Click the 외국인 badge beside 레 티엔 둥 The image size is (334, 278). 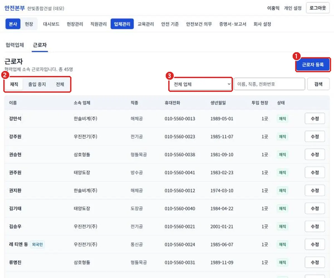(x=37, y=245)
